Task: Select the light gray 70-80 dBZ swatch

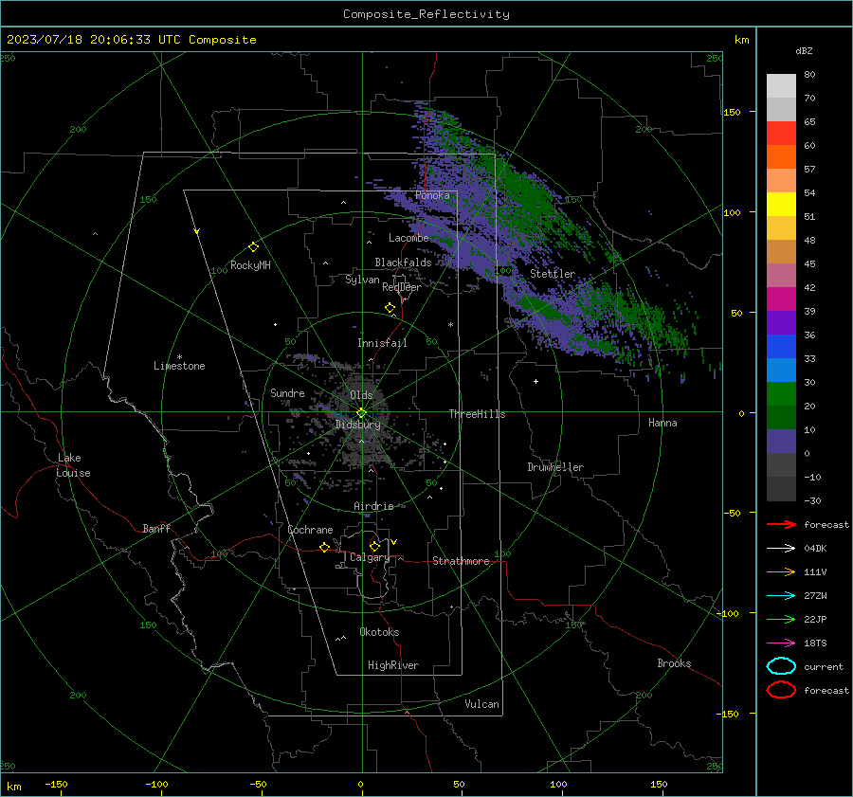Action: click(x=781, y=86)
